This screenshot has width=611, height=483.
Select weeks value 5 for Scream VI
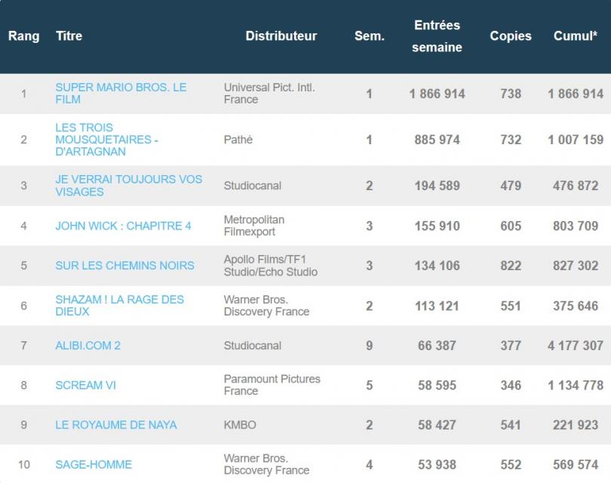coord(370,385)
